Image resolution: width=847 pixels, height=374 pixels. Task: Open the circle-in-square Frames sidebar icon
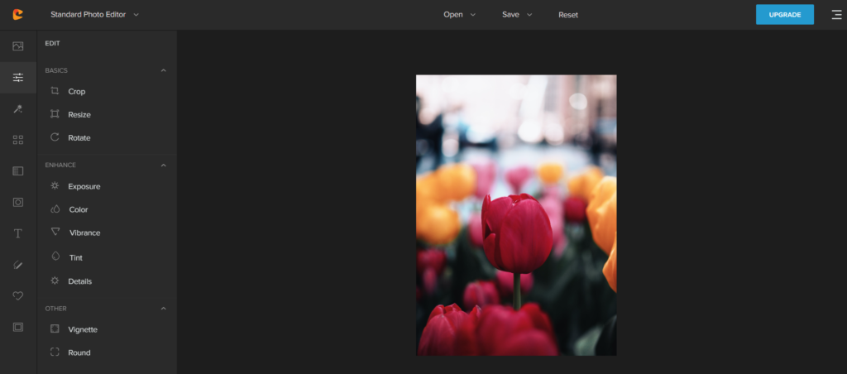(18, 202)
